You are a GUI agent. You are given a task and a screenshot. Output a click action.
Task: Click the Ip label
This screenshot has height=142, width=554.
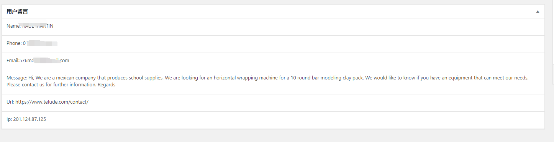[x=9, y=119]
